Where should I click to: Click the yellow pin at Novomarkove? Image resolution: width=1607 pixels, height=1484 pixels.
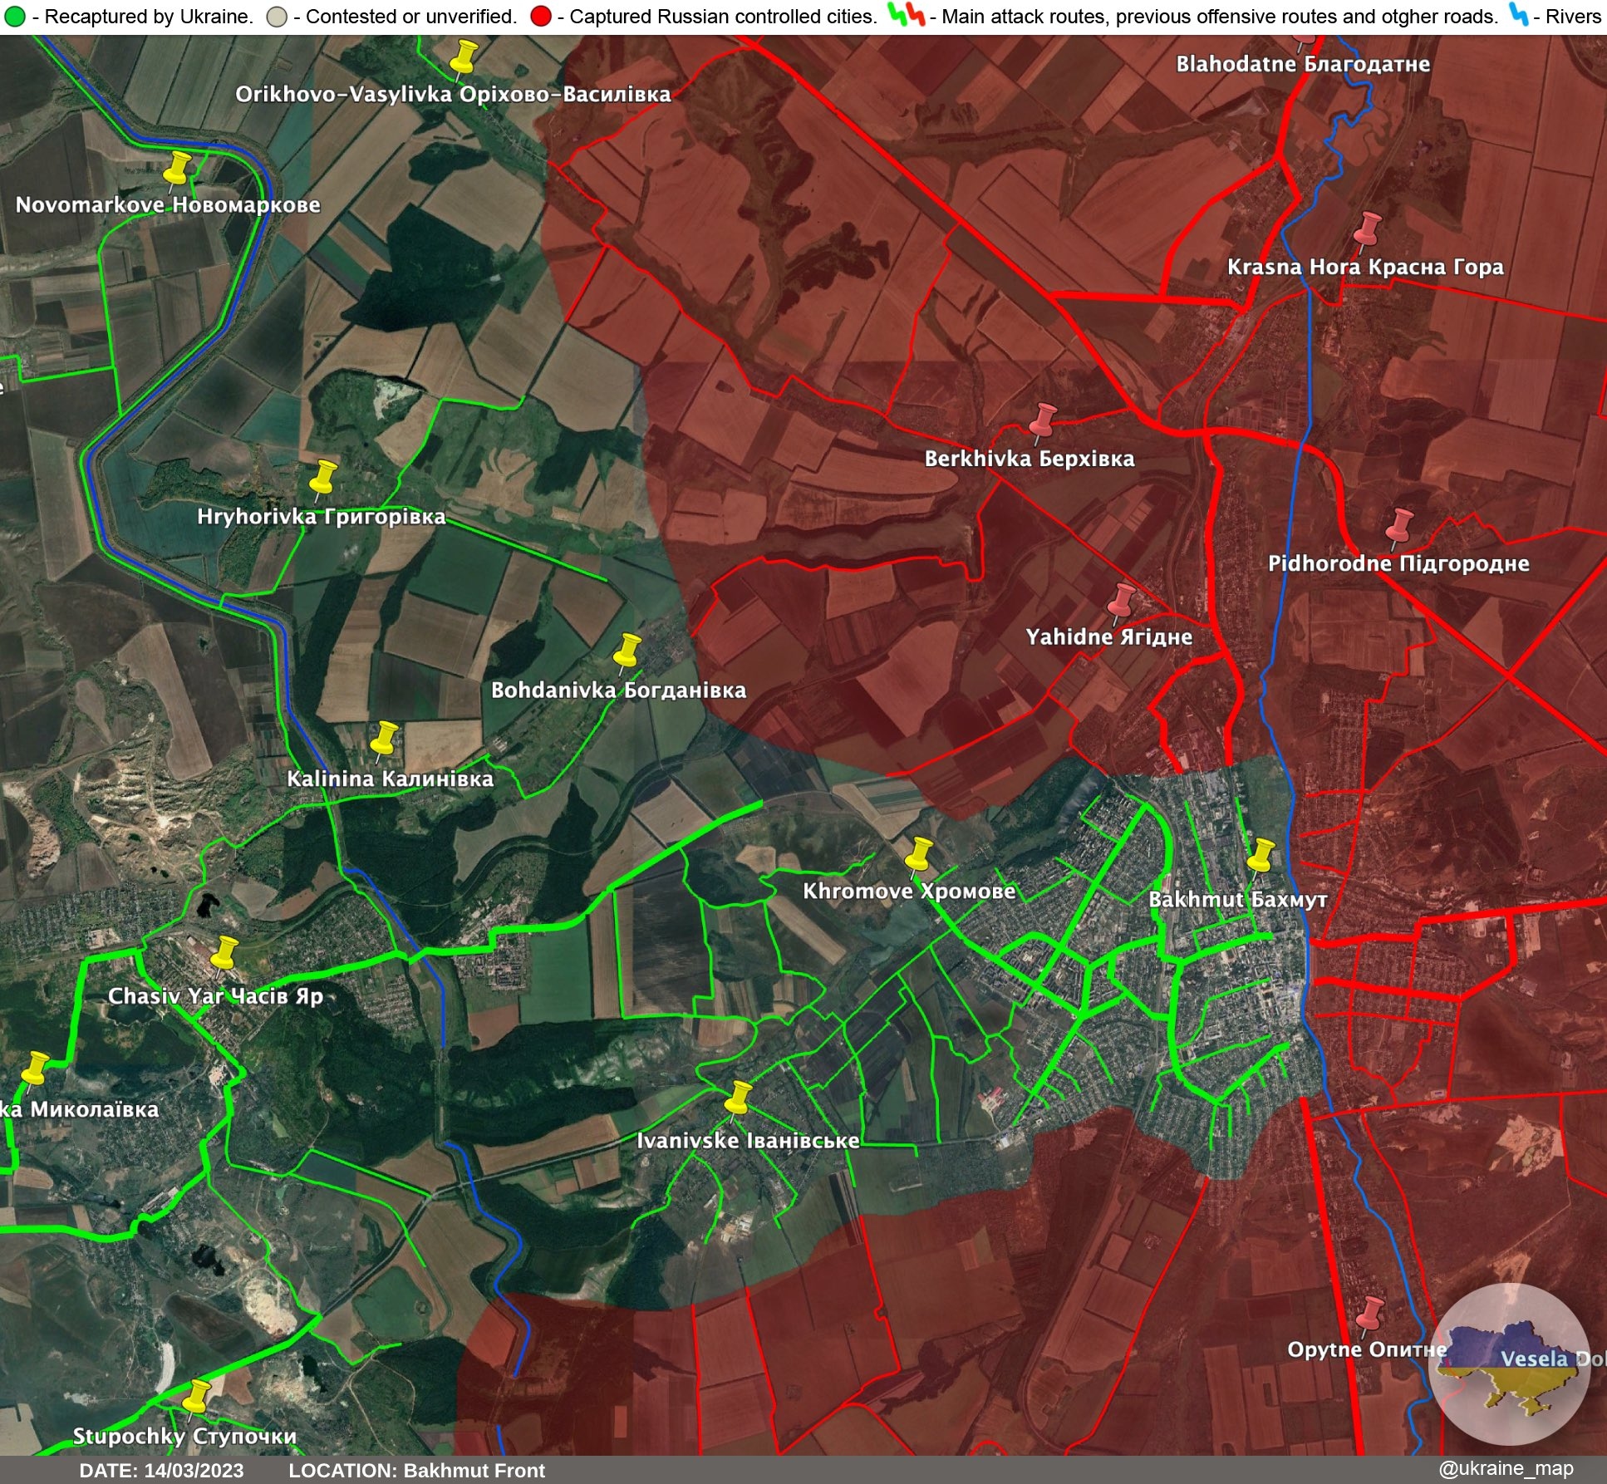tap(177, 167)
